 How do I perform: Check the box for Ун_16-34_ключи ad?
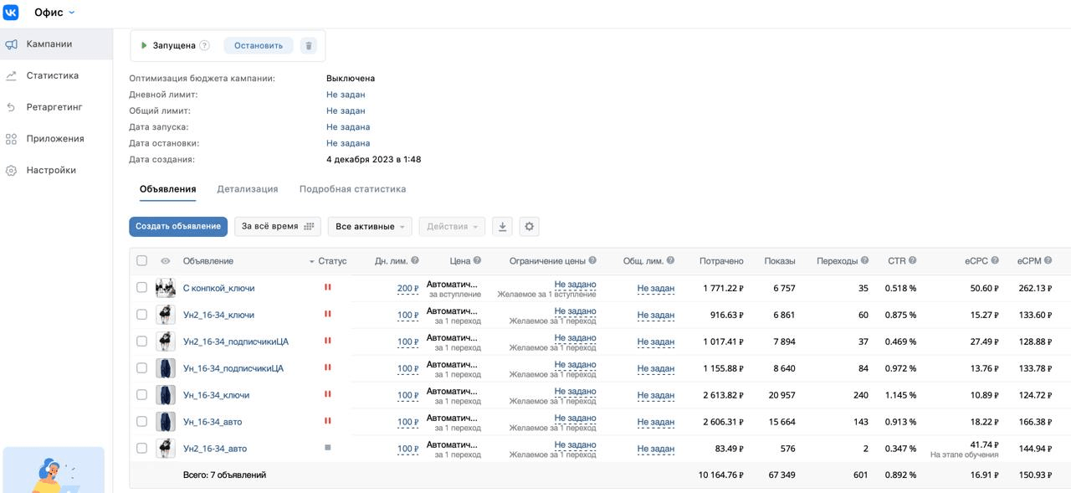(x=141, y=394)
